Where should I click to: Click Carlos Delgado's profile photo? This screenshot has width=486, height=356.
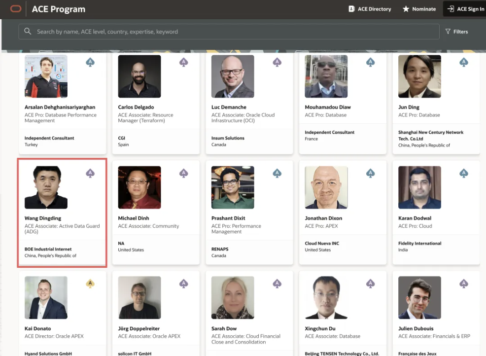point(139,76)
